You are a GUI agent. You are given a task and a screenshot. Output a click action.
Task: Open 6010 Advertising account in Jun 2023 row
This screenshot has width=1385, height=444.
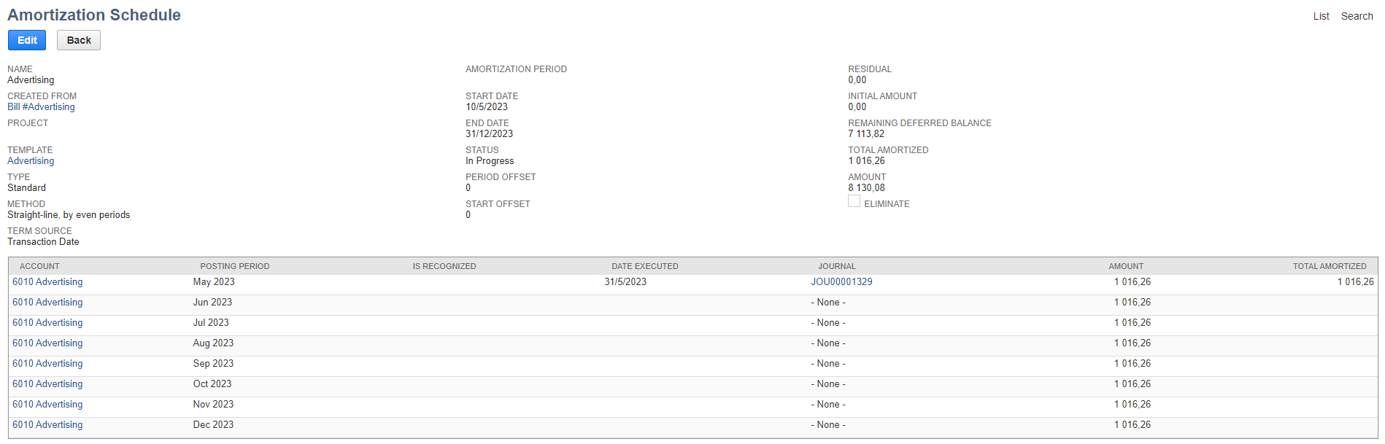pyautogui.click(x=47, y=303)
